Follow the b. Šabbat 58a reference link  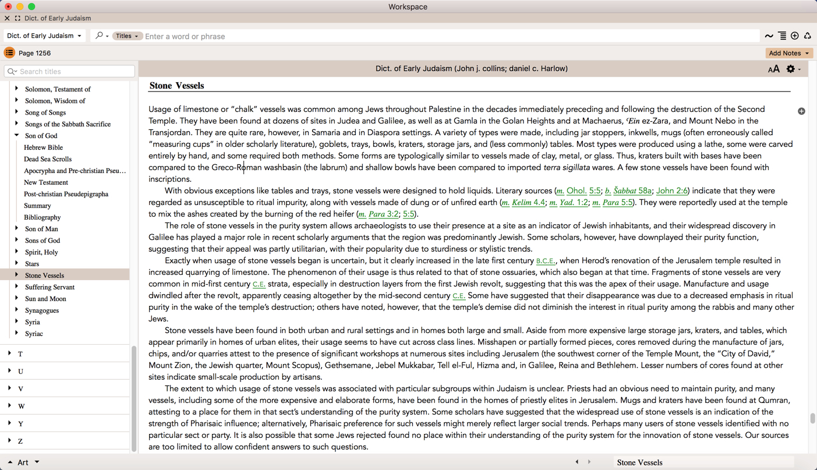point(628,190)
